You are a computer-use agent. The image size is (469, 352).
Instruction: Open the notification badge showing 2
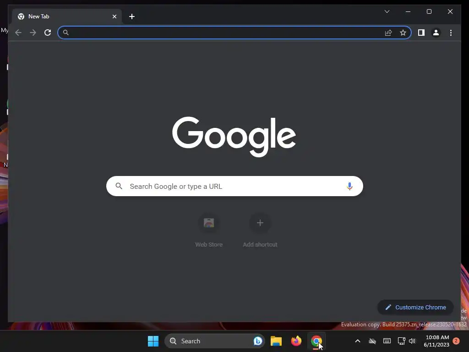pos(456,341)
